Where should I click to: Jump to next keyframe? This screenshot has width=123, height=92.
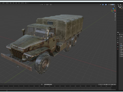click(x=50, y=84)
